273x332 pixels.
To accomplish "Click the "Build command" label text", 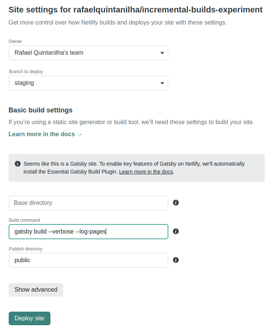I will [24, 220].
